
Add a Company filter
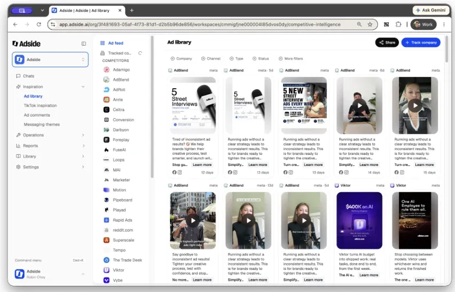181,59
